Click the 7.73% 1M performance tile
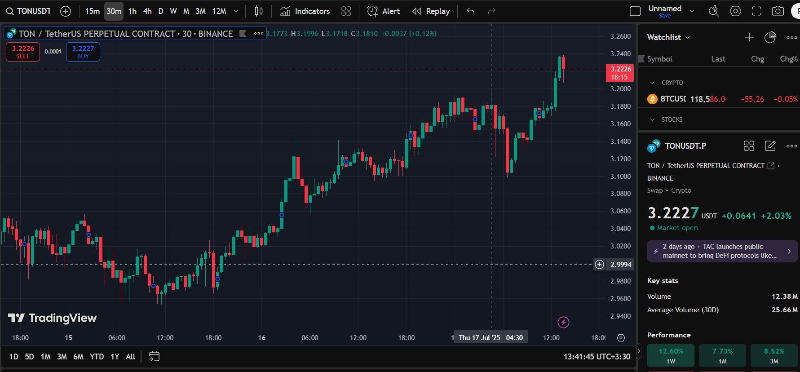The width and height of the screenshot is (800, 372). coord(722,355)
